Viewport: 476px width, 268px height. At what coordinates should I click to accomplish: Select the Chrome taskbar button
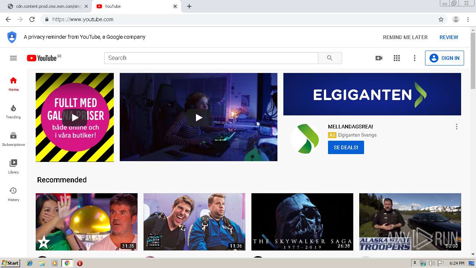[x=67, y=263]
